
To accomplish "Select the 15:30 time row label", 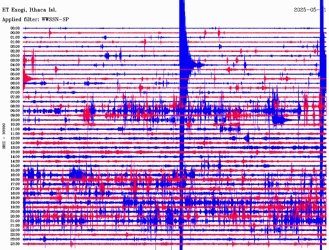I will pos(15,171).
